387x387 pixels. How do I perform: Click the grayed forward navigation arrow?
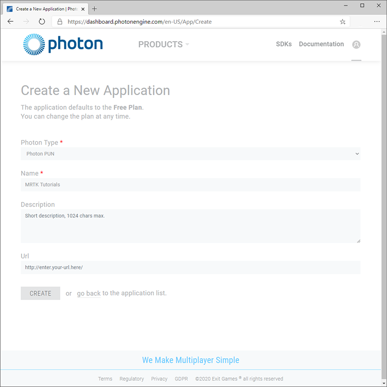pyautogui.click(x=26, y=21)
